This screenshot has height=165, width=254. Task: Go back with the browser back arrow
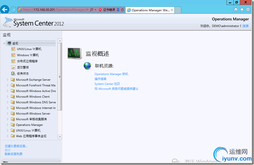click(5, 10)
